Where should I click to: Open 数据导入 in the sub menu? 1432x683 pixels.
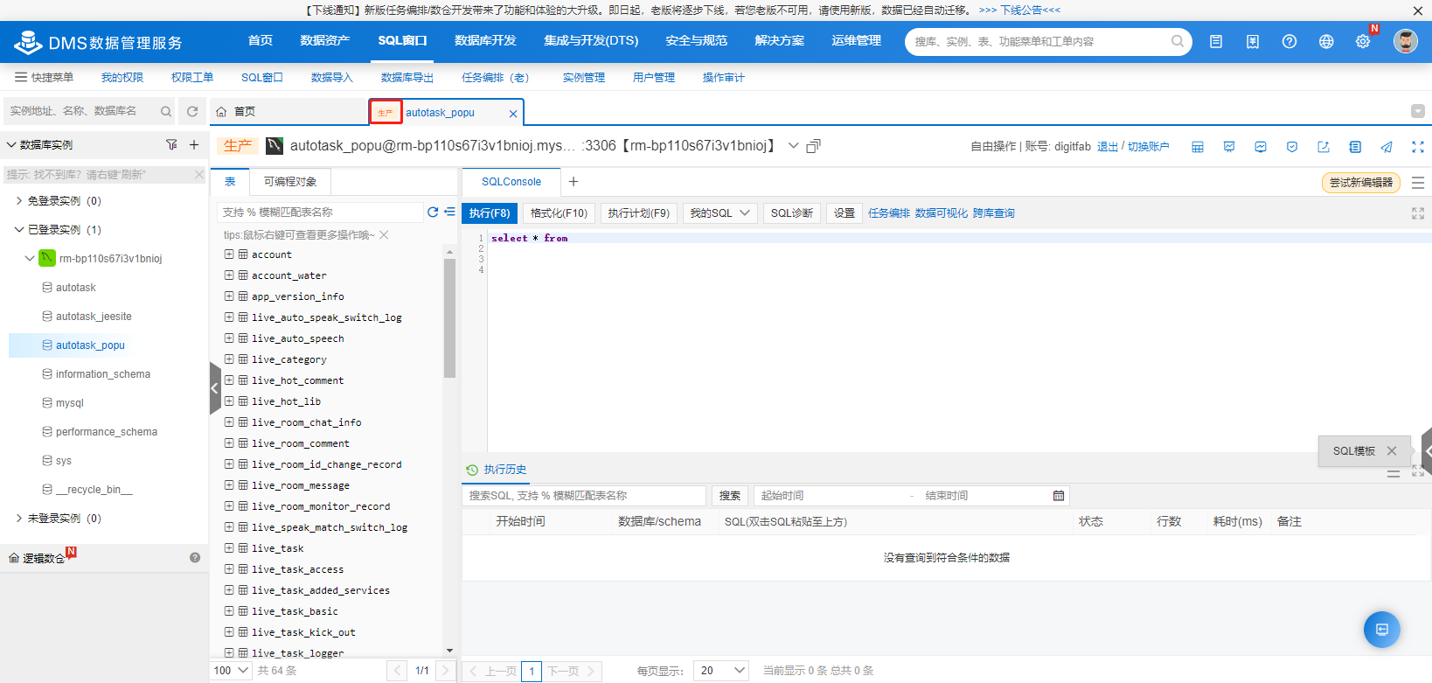332,78
